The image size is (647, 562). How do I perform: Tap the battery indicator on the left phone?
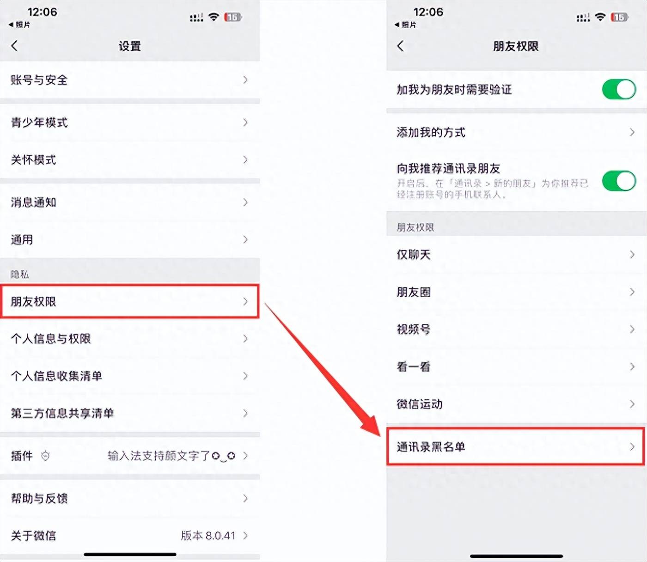click(x=233, y=17)
